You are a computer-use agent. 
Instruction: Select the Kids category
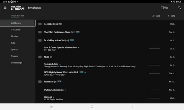13,43
